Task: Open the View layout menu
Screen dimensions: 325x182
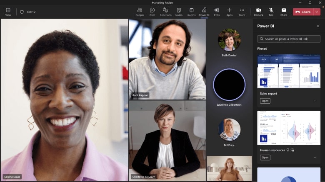Action: pos(8,12)
